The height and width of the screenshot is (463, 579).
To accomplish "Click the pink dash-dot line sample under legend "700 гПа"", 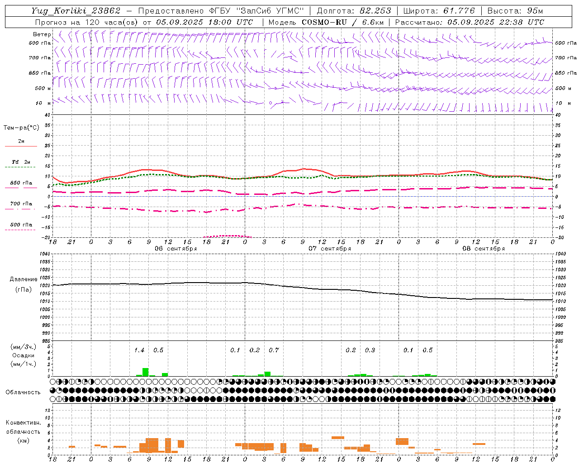I will (20, 209).
